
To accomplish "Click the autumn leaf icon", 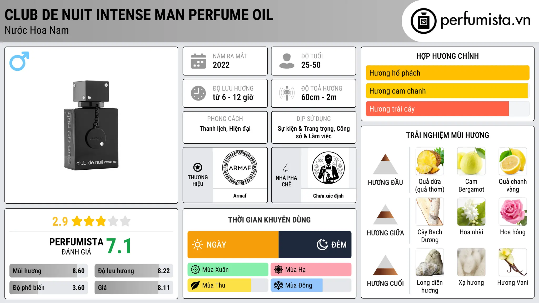I will click(x=195, y=285).
